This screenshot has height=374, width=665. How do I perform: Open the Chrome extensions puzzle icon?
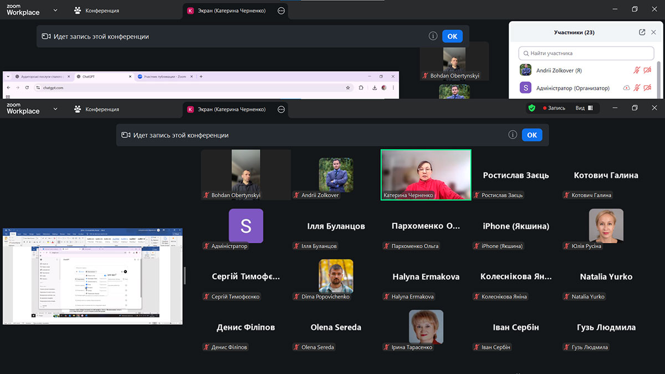(x=361, y=88)
